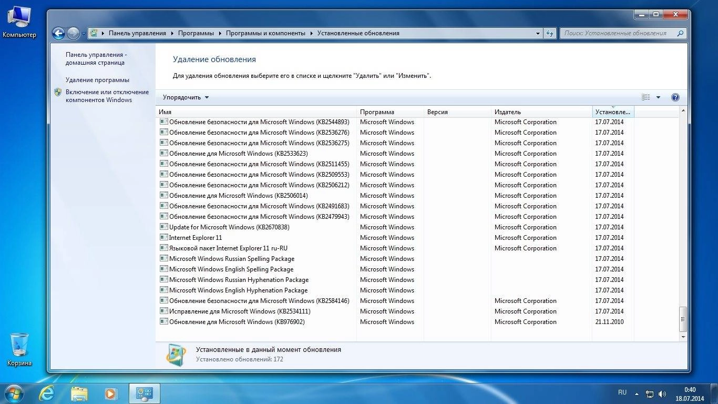Click the Control Panel icon in address bar

[x=94, y=33]
